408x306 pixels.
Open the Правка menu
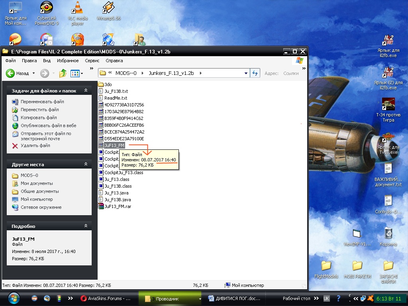(x=29, y=61)
